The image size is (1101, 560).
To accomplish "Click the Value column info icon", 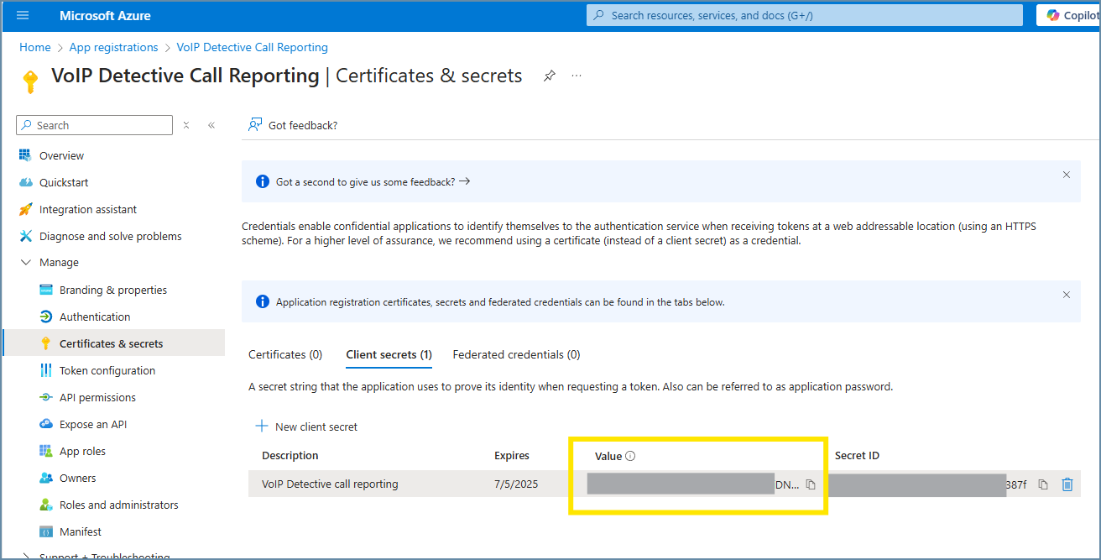I will [631, 456].
